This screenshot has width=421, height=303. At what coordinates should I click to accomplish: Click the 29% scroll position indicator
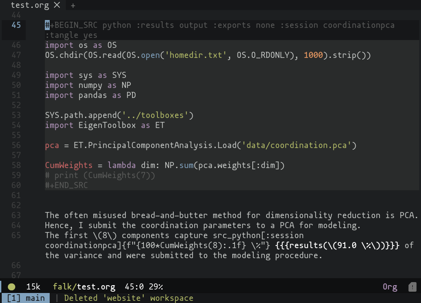point(155,287)
